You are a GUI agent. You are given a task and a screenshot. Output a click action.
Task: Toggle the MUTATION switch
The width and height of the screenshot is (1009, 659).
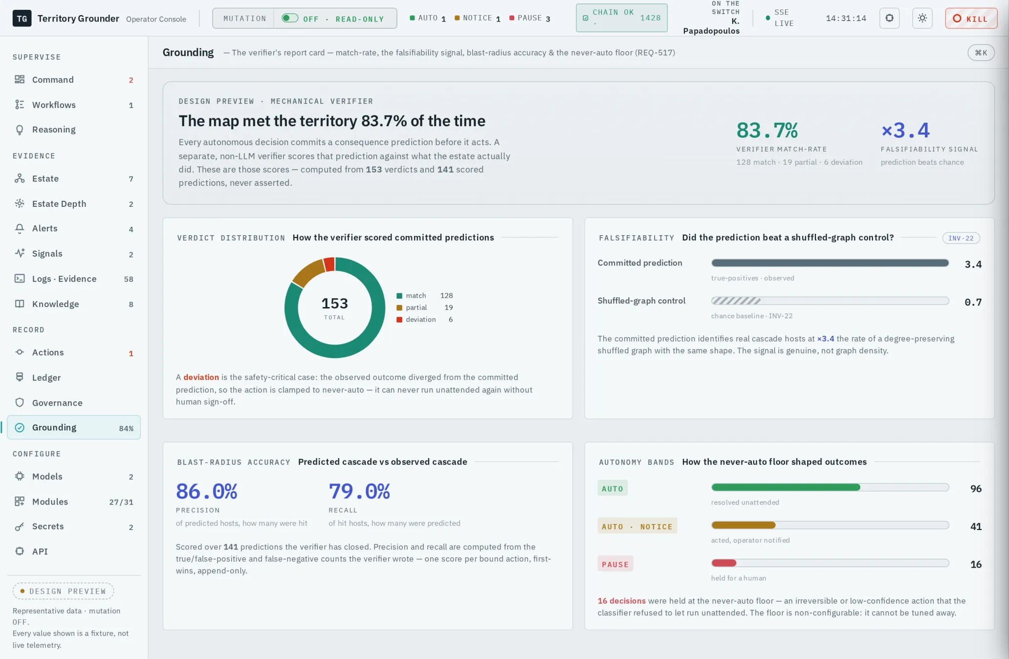[289, 18]
